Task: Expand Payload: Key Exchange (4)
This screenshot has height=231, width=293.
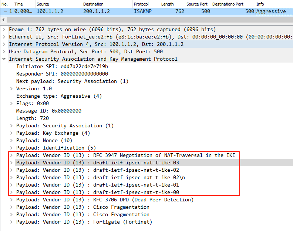Action: [11, 133]
